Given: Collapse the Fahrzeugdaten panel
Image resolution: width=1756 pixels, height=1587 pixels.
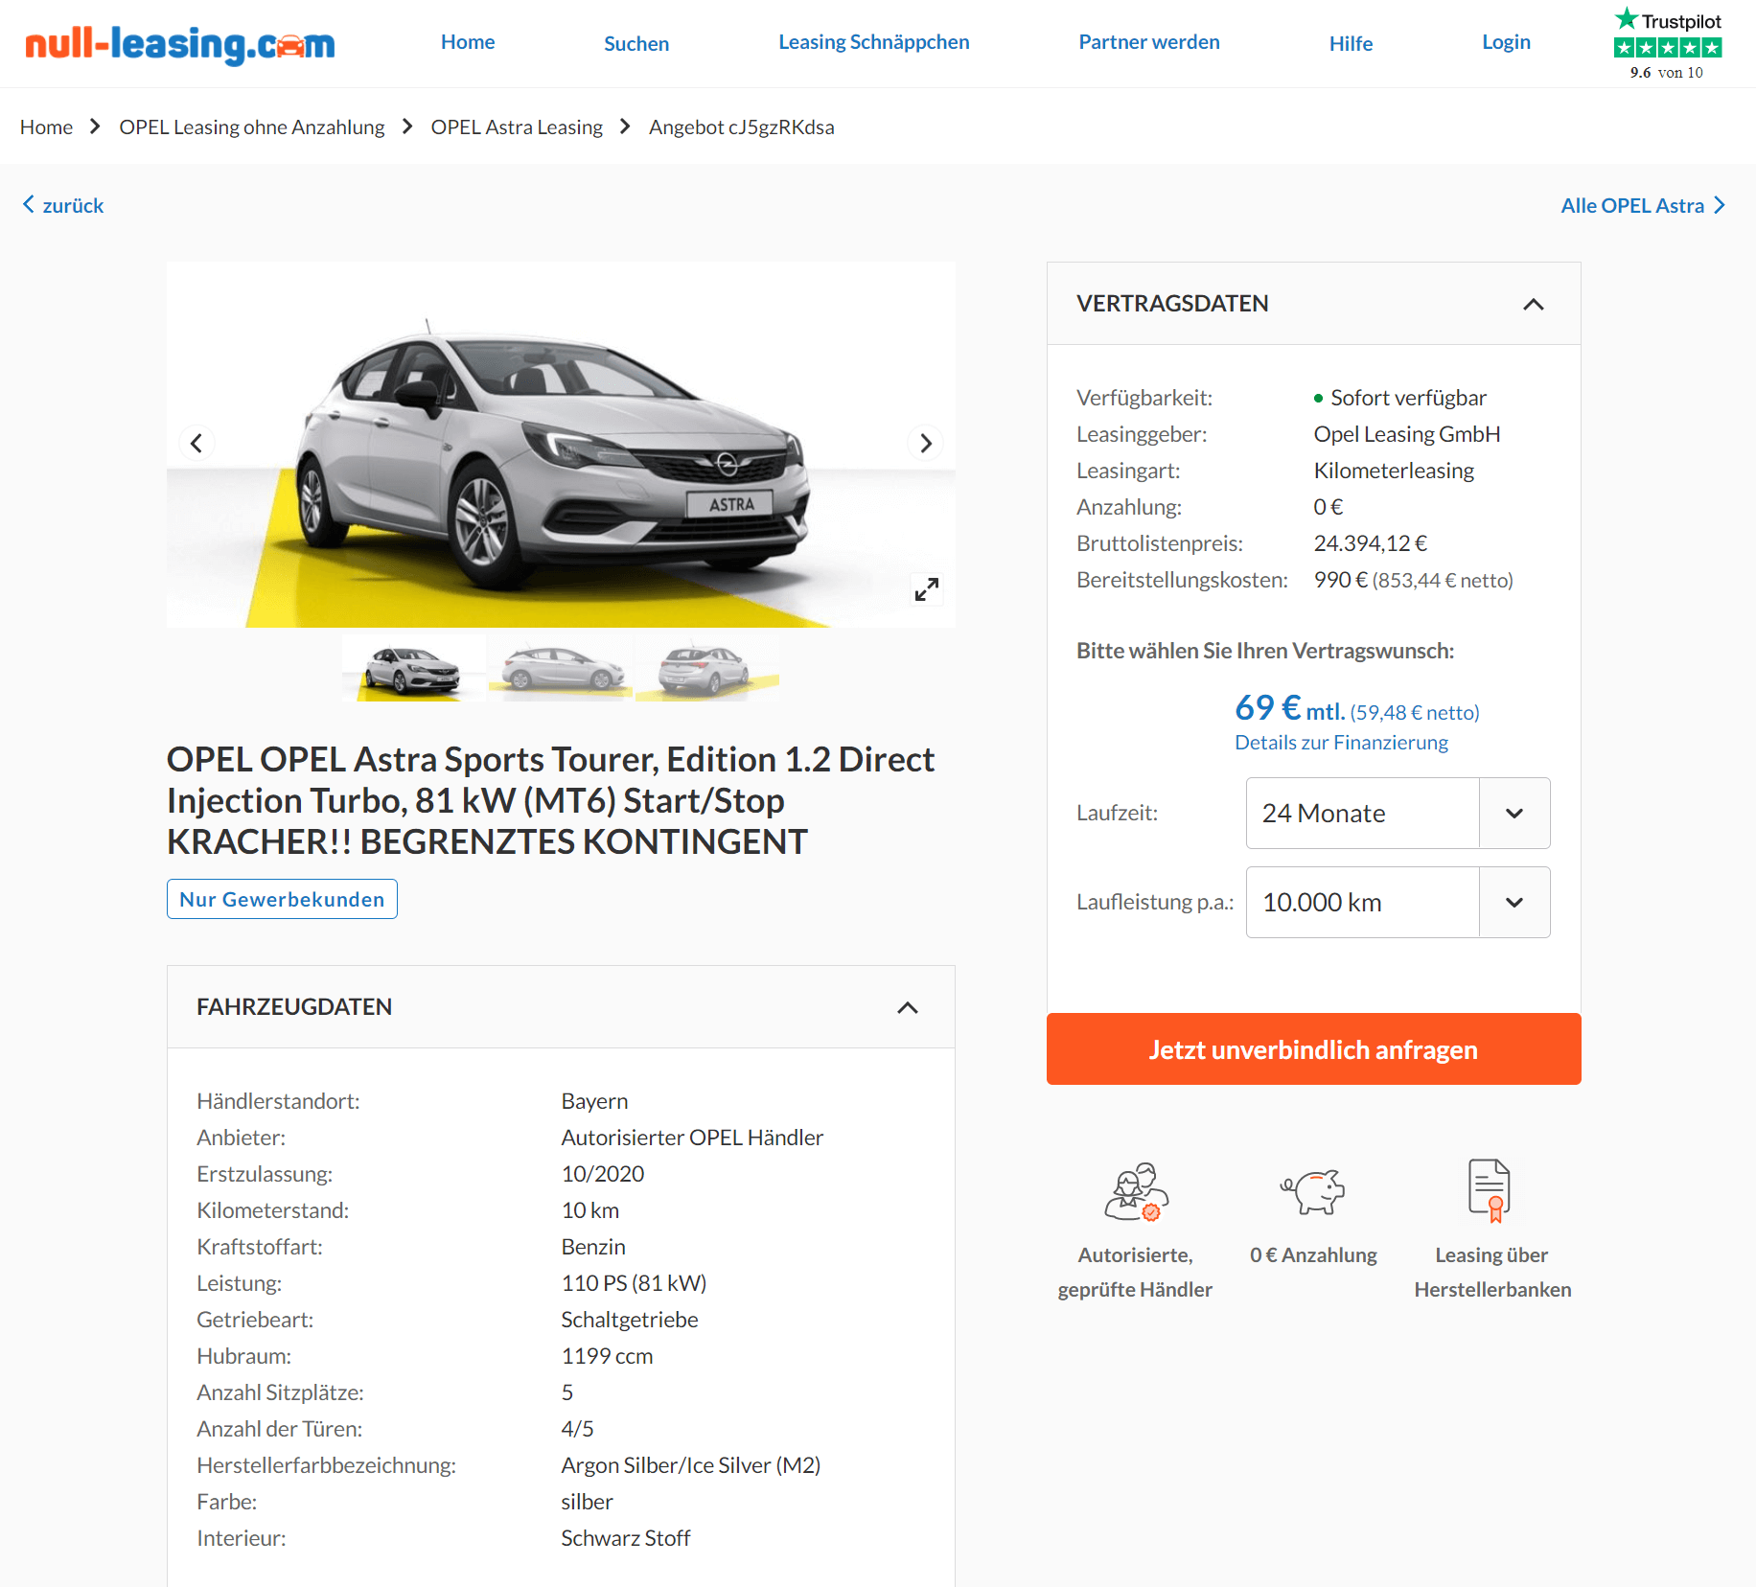Looking at the screenshot, I should point(908,1007).
